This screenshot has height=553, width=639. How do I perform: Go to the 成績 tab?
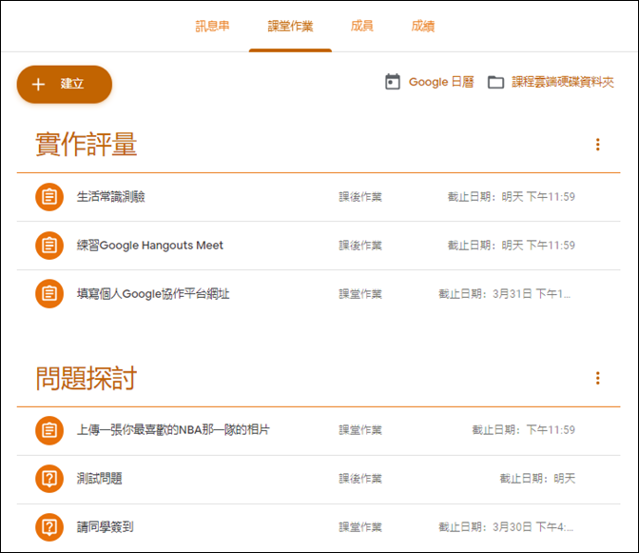(x=422, y=26)
